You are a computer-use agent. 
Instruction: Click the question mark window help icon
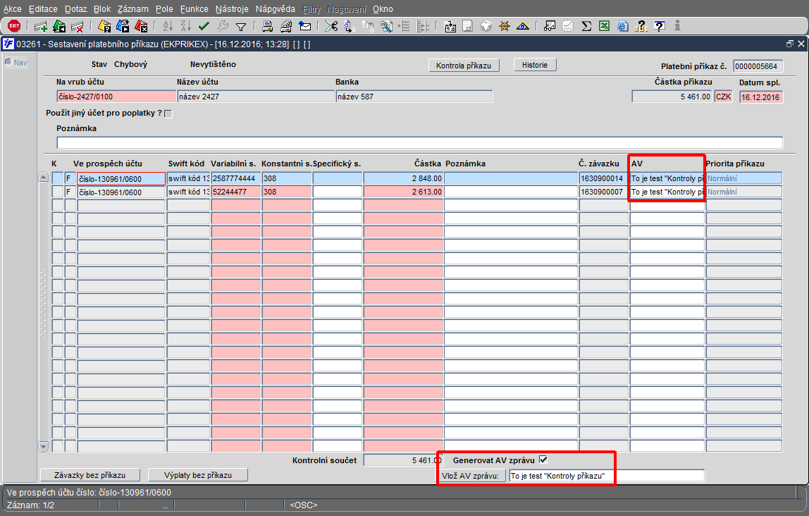coord(660,26)
